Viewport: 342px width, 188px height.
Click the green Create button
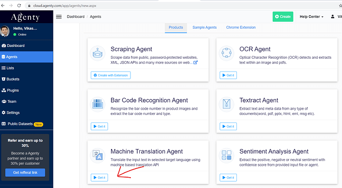pyautogui.click(x=283, y=17)
